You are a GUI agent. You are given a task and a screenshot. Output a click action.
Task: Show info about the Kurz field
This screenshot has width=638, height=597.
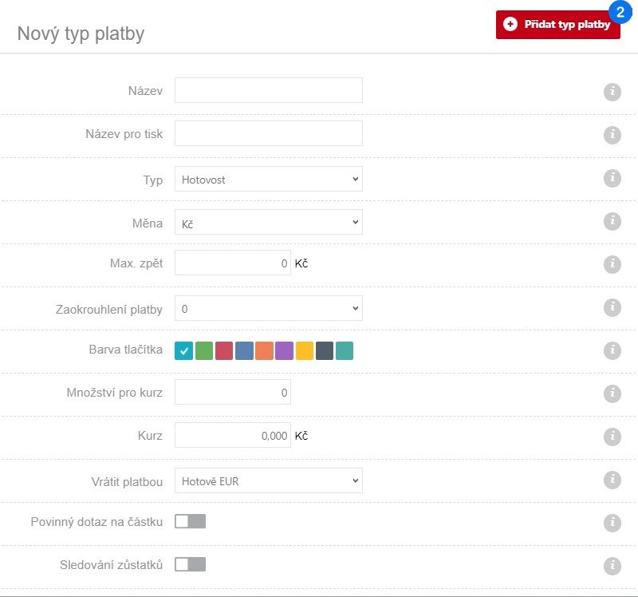click(612, 437)
